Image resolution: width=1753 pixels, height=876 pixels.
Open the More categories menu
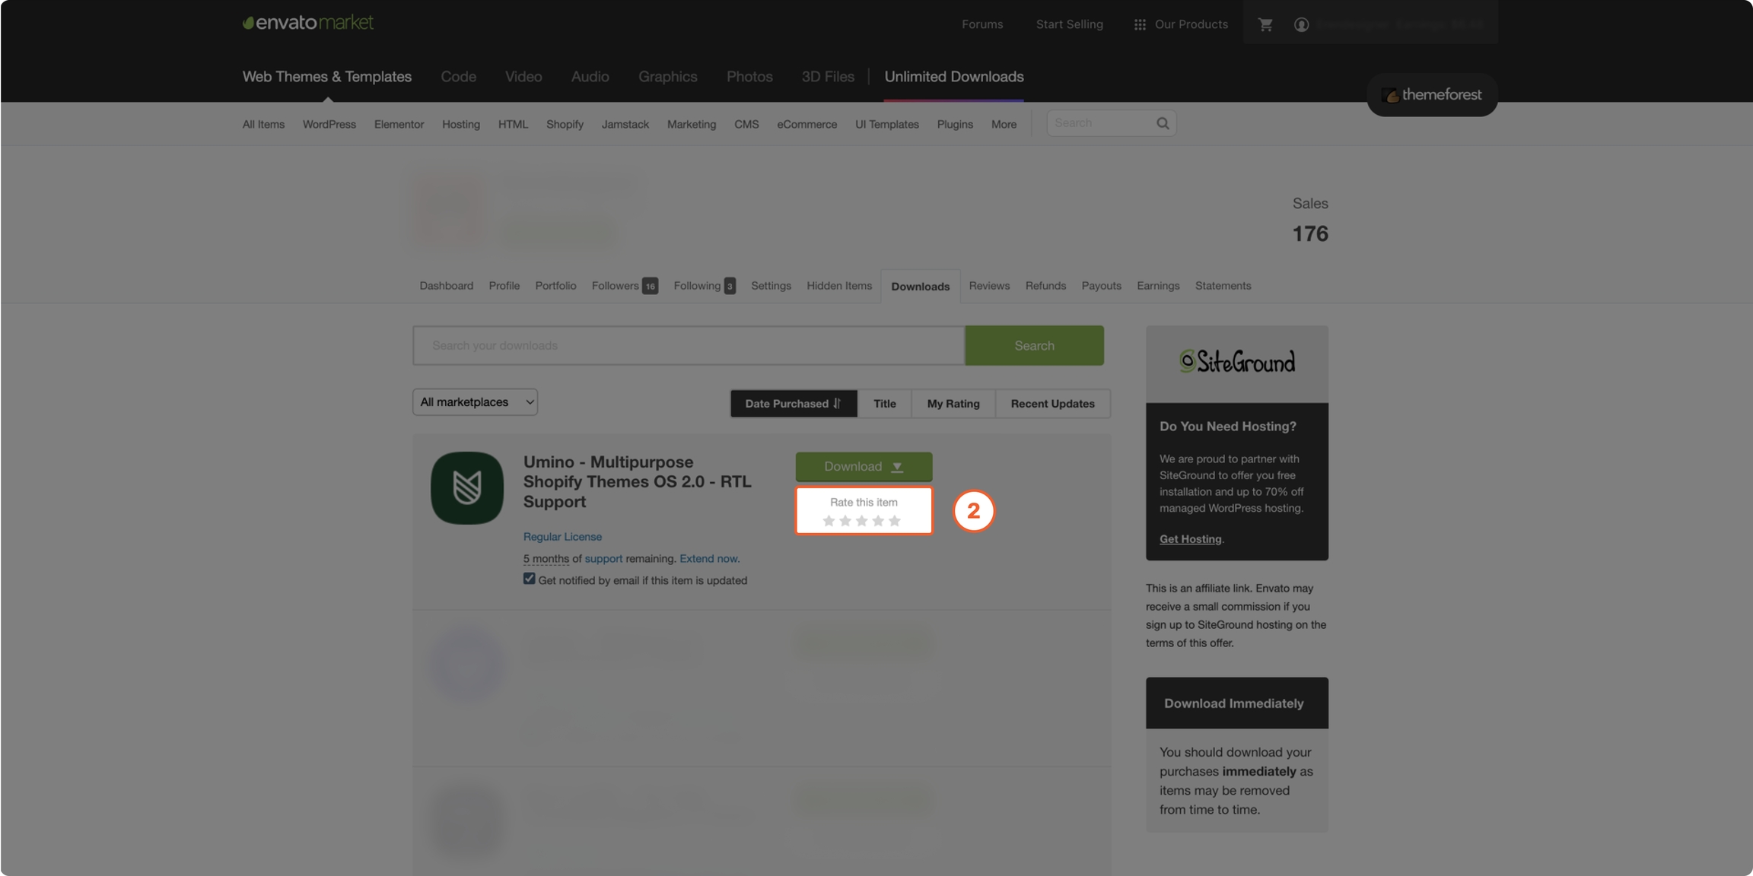pos(1004,124)
